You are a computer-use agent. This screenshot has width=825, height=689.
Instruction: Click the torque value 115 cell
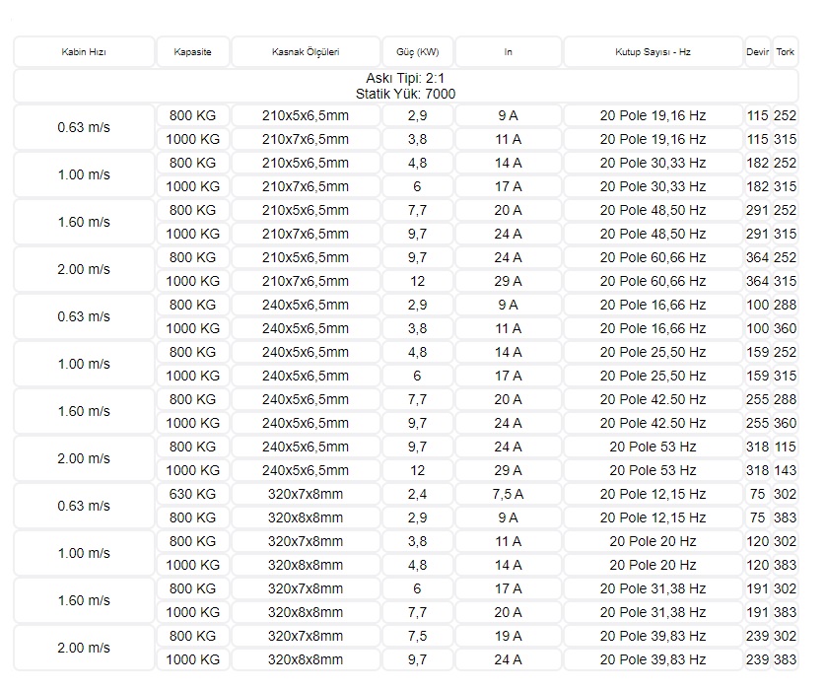[x=785, y=447]
